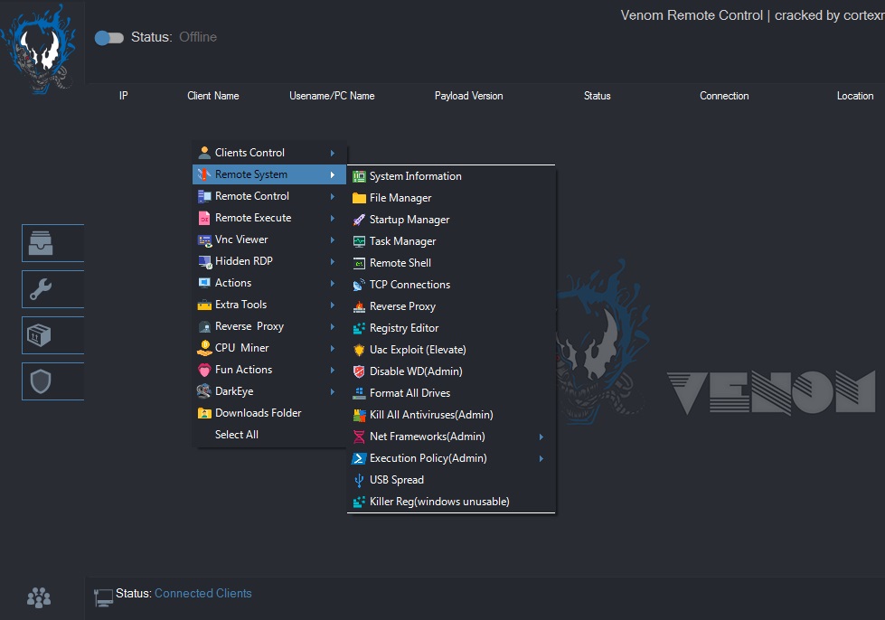
Task: Expand the Net Frameworks(Admin) submenu arrow
Action: (541, 437)
